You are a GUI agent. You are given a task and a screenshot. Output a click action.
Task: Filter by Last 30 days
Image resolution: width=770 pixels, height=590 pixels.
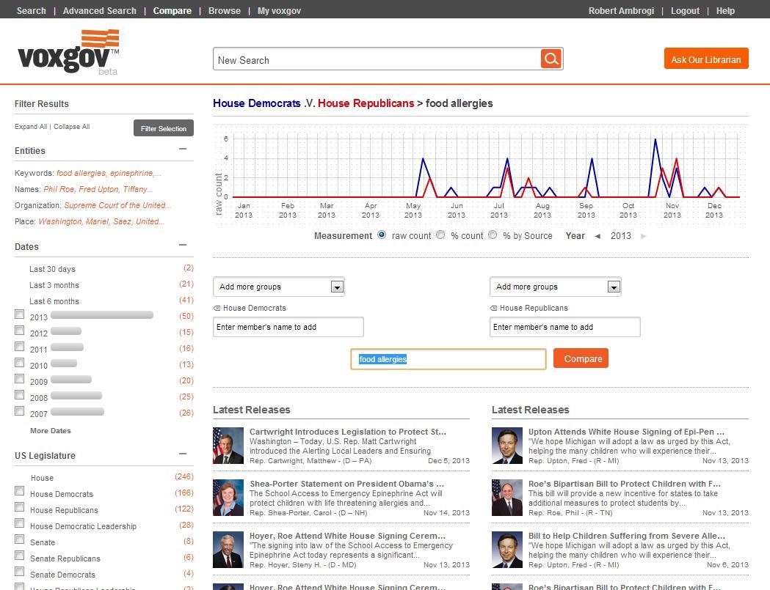tap(52, 269)
